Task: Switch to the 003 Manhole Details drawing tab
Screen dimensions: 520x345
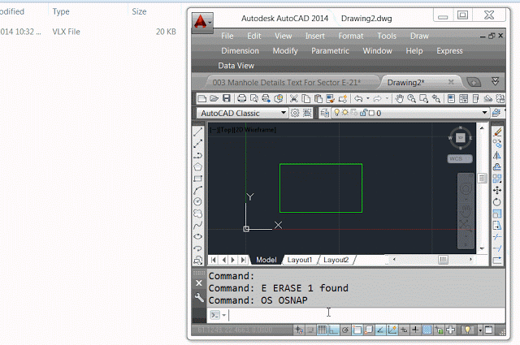Action: coord(287,82)
